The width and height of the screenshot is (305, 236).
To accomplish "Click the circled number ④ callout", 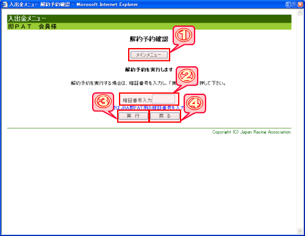I will (195, 103).
